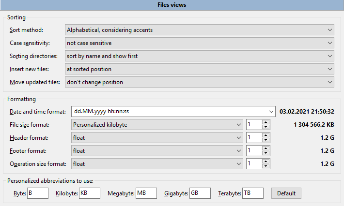Viewport: 344px width, 206px height.
Task: Decrease Operation size format decimal digits
Action: [266, 167]
